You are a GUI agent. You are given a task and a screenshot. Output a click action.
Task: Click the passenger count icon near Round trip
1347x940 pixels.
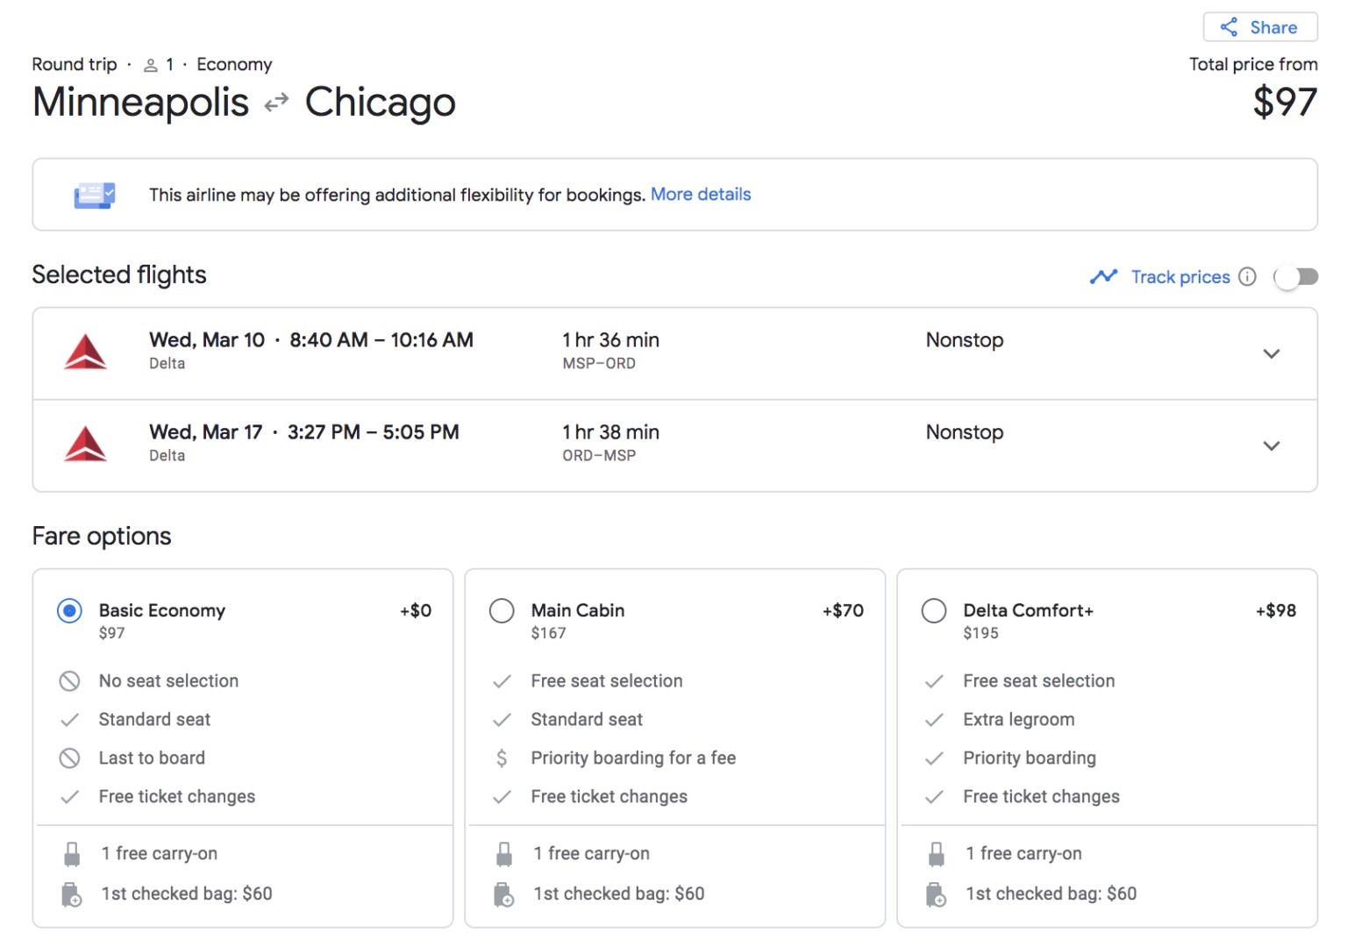(x=148, y=64)
